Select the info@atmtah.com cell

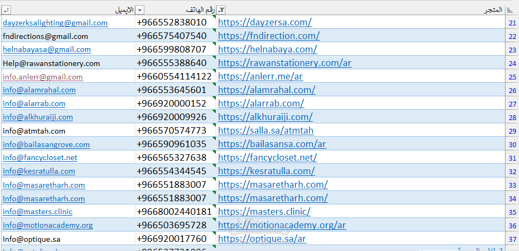(x=68, y=130)
